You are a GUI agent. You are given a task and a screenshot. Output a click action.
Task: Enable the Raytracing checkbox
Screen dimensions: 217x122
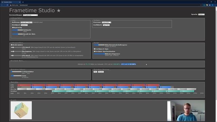pyautogui.click(x=13, y=27)
